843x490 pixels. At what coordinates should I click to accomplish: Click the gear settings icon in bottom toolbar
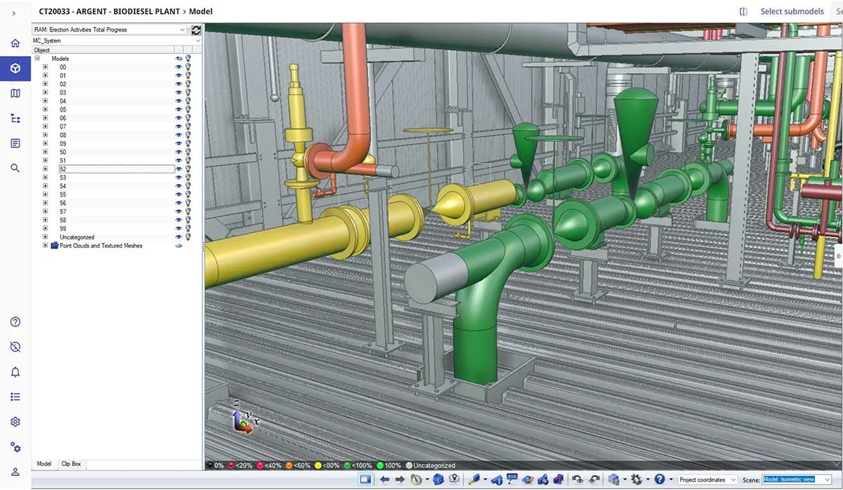pos(636,479)
